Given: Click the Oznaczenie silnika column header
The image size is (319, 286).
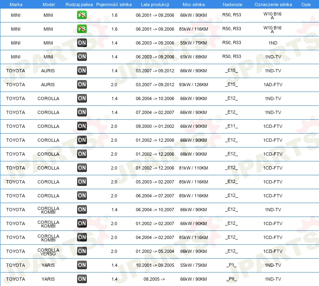Looking at the screenshot, I should pos(273,4).
